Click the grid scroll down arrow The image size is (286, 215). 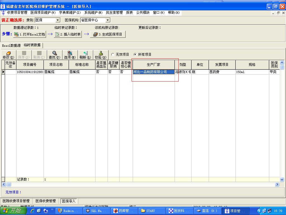282,179
